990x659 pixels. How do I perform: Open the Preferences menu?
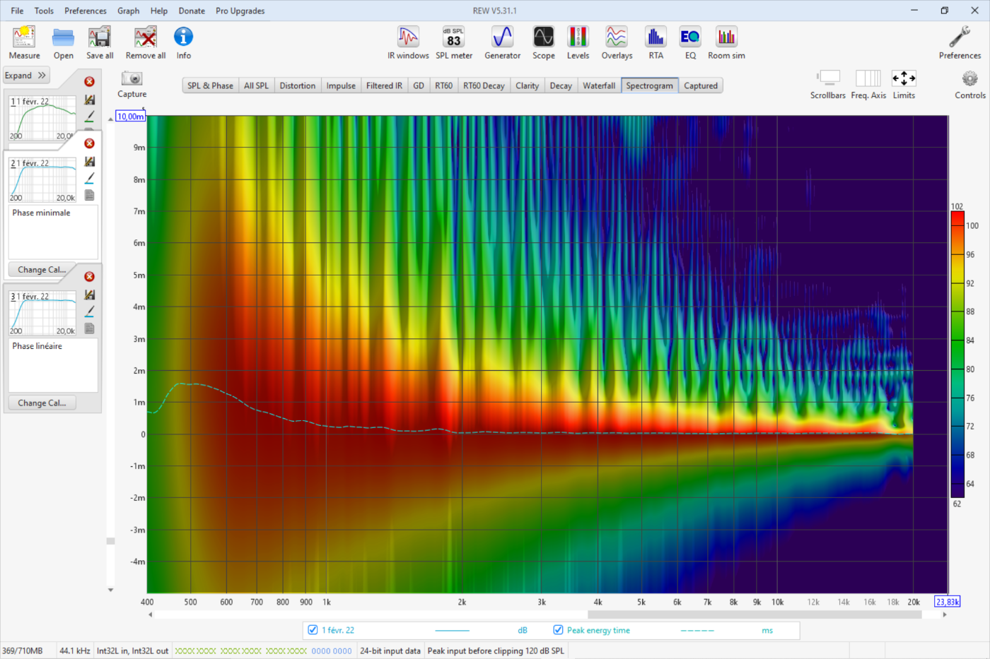pos(86,11)
